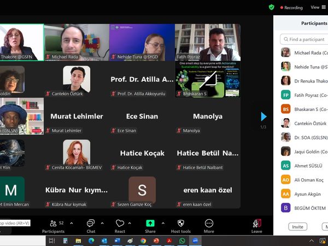
Task: Select Cantekin Öztürk in participants list
Action: (304, 124)
